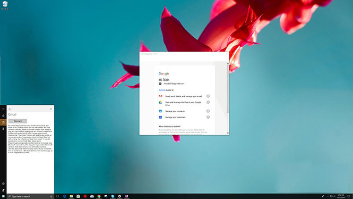Show info for email management permission
The height and width of the screenshot is (199, 353).
208,96
